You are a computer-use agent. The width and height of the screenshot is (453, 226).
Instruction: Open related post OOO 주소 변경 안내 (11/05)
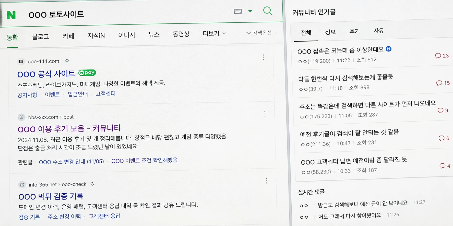point(71,162)
